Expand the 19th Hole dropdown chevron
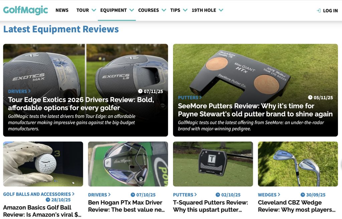This screenshot has height=219, width=342. (221, 10)
